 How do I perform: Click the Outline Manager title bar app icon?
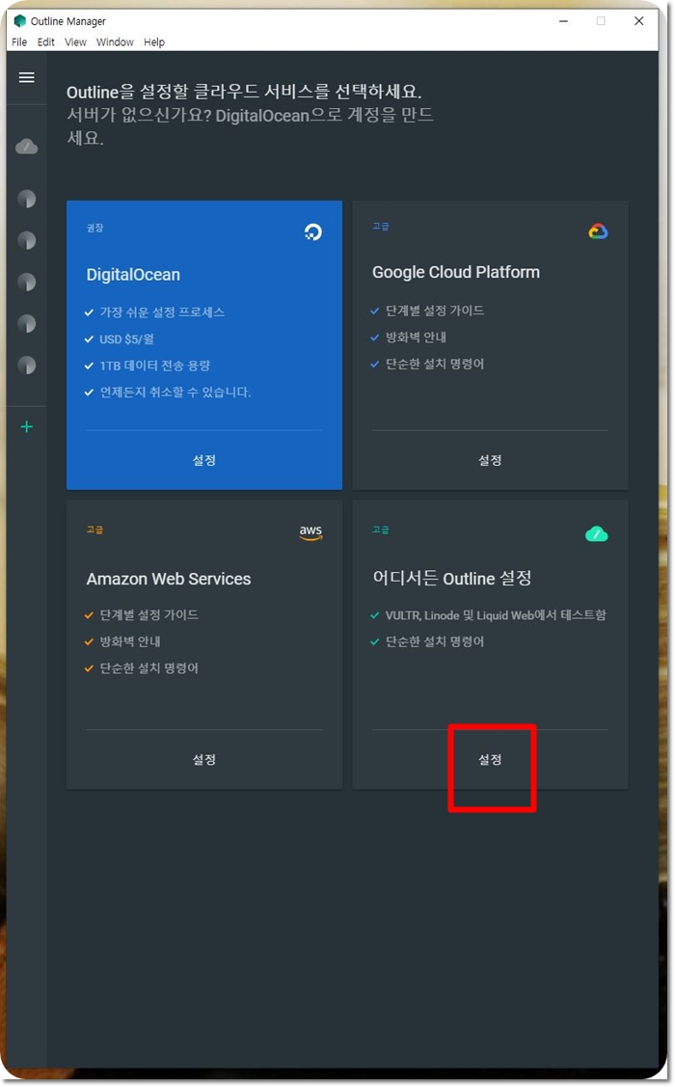tap(19, 21)
